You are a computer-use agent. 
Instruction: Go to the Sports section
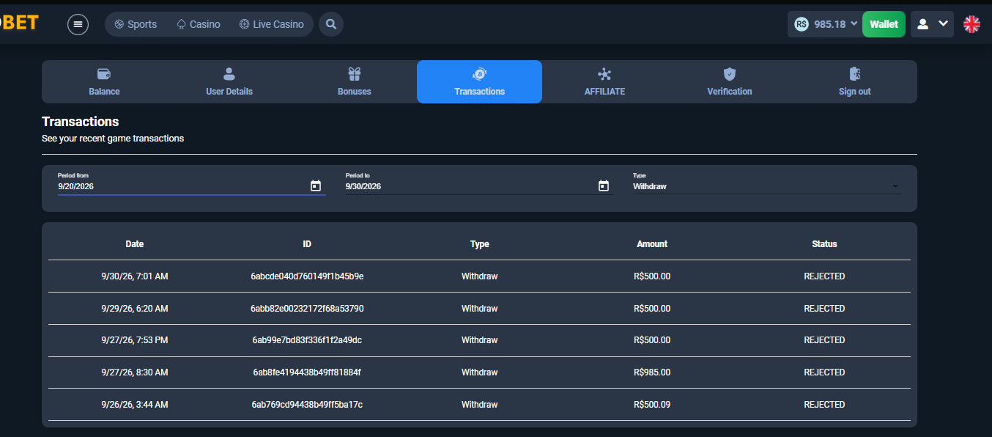pos(136,24)
